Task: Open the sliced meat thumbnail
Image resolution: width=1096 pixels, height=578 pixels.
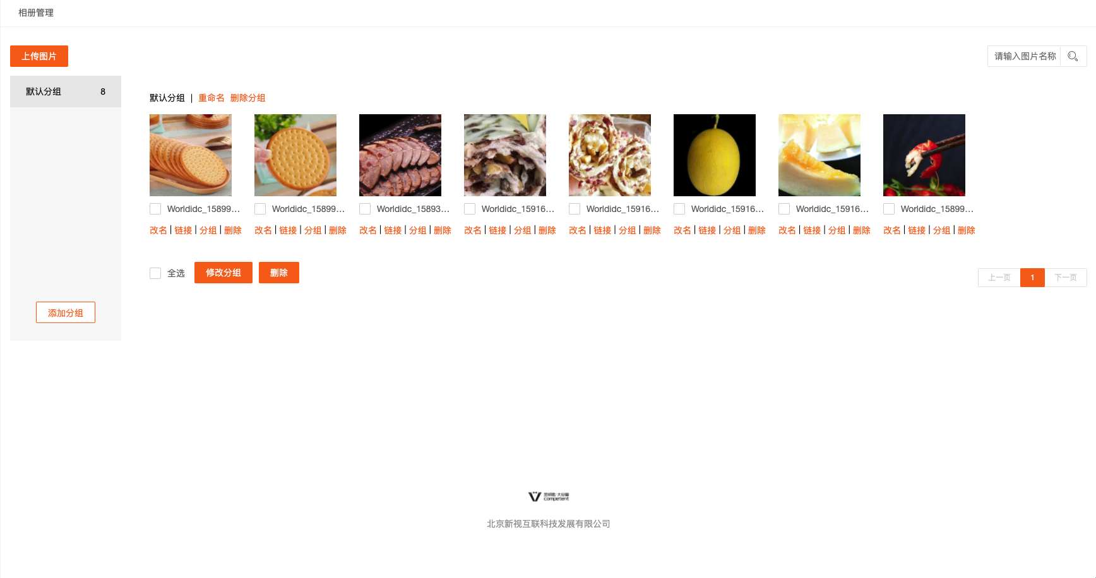Action: pos(400,155)
